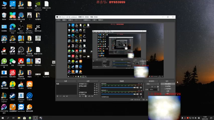This screenshot has width=214, height=120.
Task: Select 腾讯QQ penguin desktop icon
Action: [x=4, y=51]
